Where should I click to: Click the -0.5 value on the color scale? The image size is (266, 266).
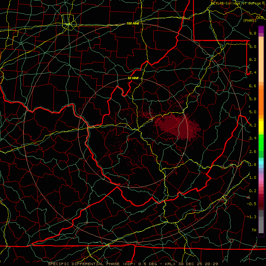[252, 204]
